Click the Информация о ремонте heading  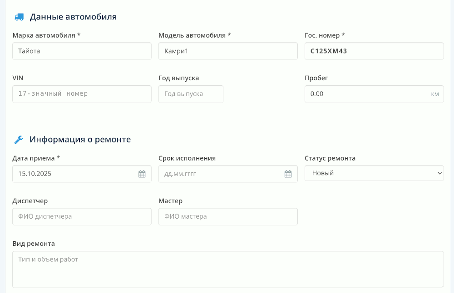point(80,140)
